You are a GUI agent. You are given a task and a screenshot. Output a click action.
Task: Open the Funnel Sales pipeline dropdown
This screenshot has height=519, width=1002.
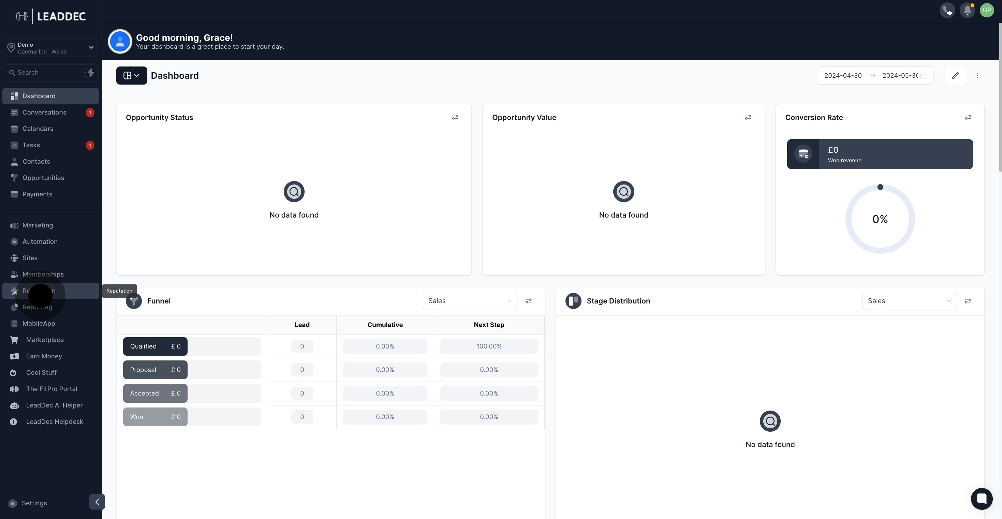point(470,301)
